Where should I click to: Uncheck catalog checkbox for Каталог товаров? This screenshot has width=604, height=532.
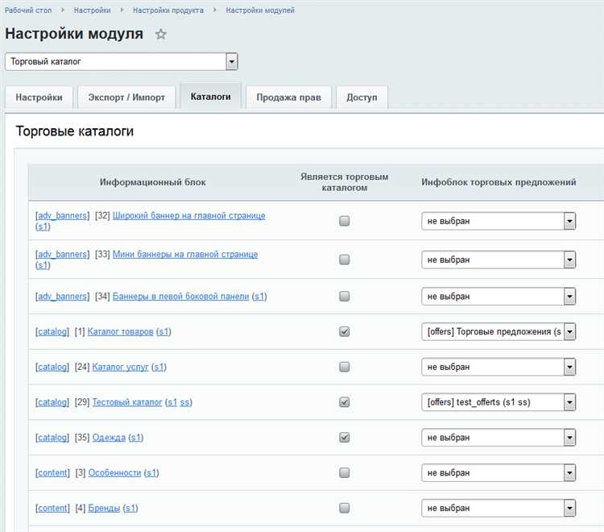[x=345, y=331]
